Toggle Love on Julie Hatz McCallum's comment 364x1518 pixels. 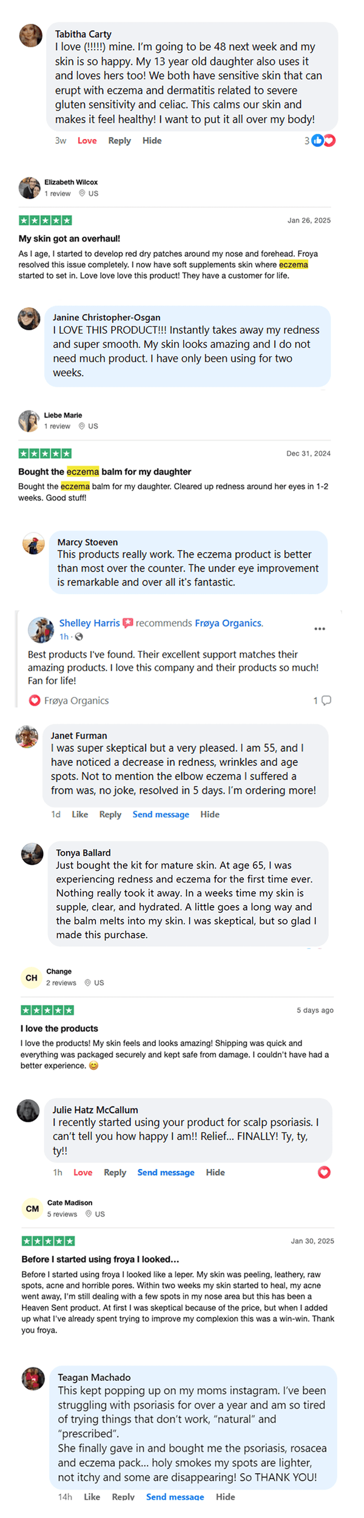coord(83,1173)
